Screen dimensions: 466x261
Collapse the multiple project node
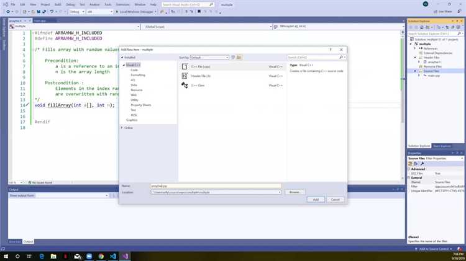[411, 44]
